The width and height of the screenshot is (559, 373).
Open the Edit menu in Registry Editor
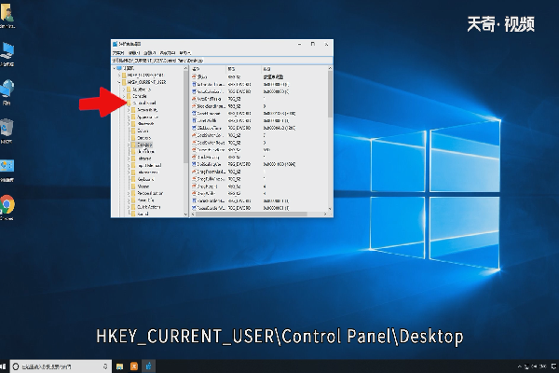(132, 52)
